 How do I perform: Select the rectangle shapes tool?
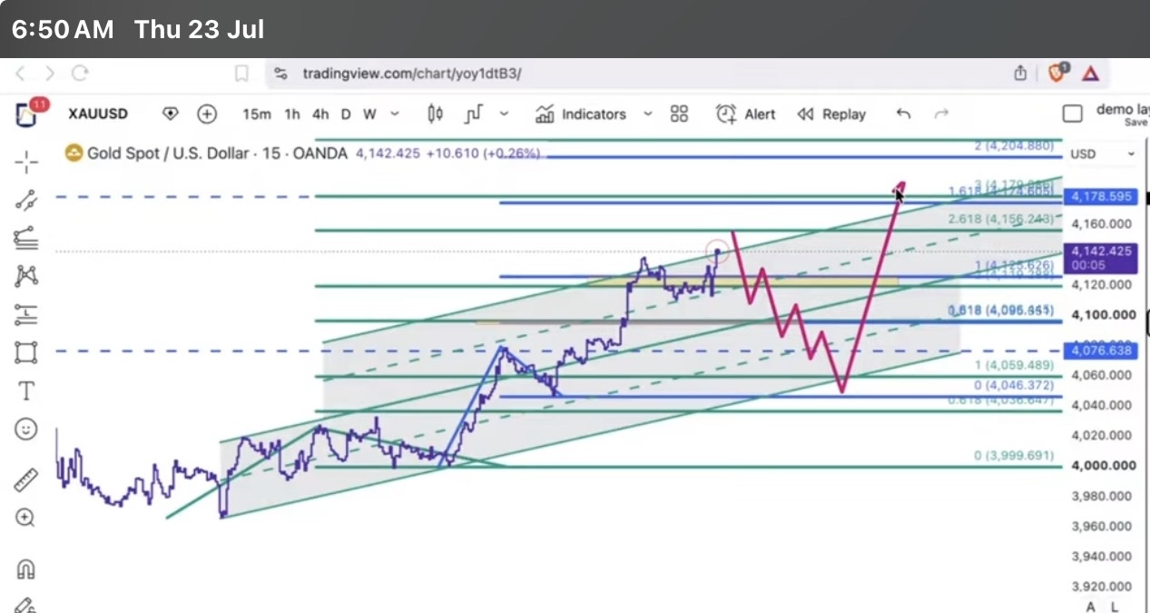coord(26,352)
